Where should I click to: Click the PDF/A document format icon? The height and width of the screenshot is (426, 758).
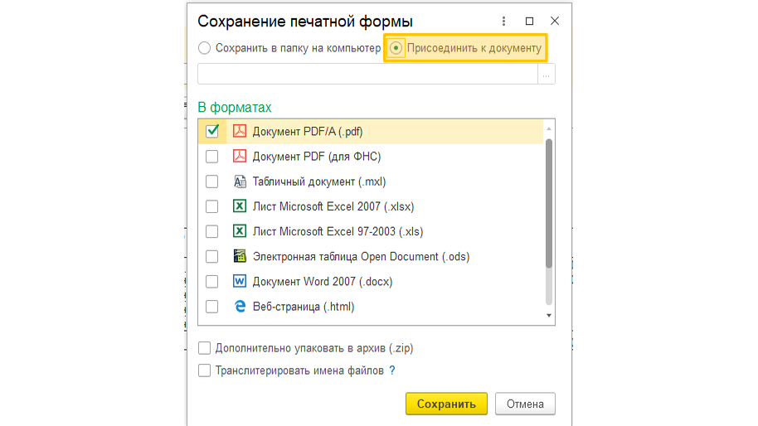coord(240,132)
